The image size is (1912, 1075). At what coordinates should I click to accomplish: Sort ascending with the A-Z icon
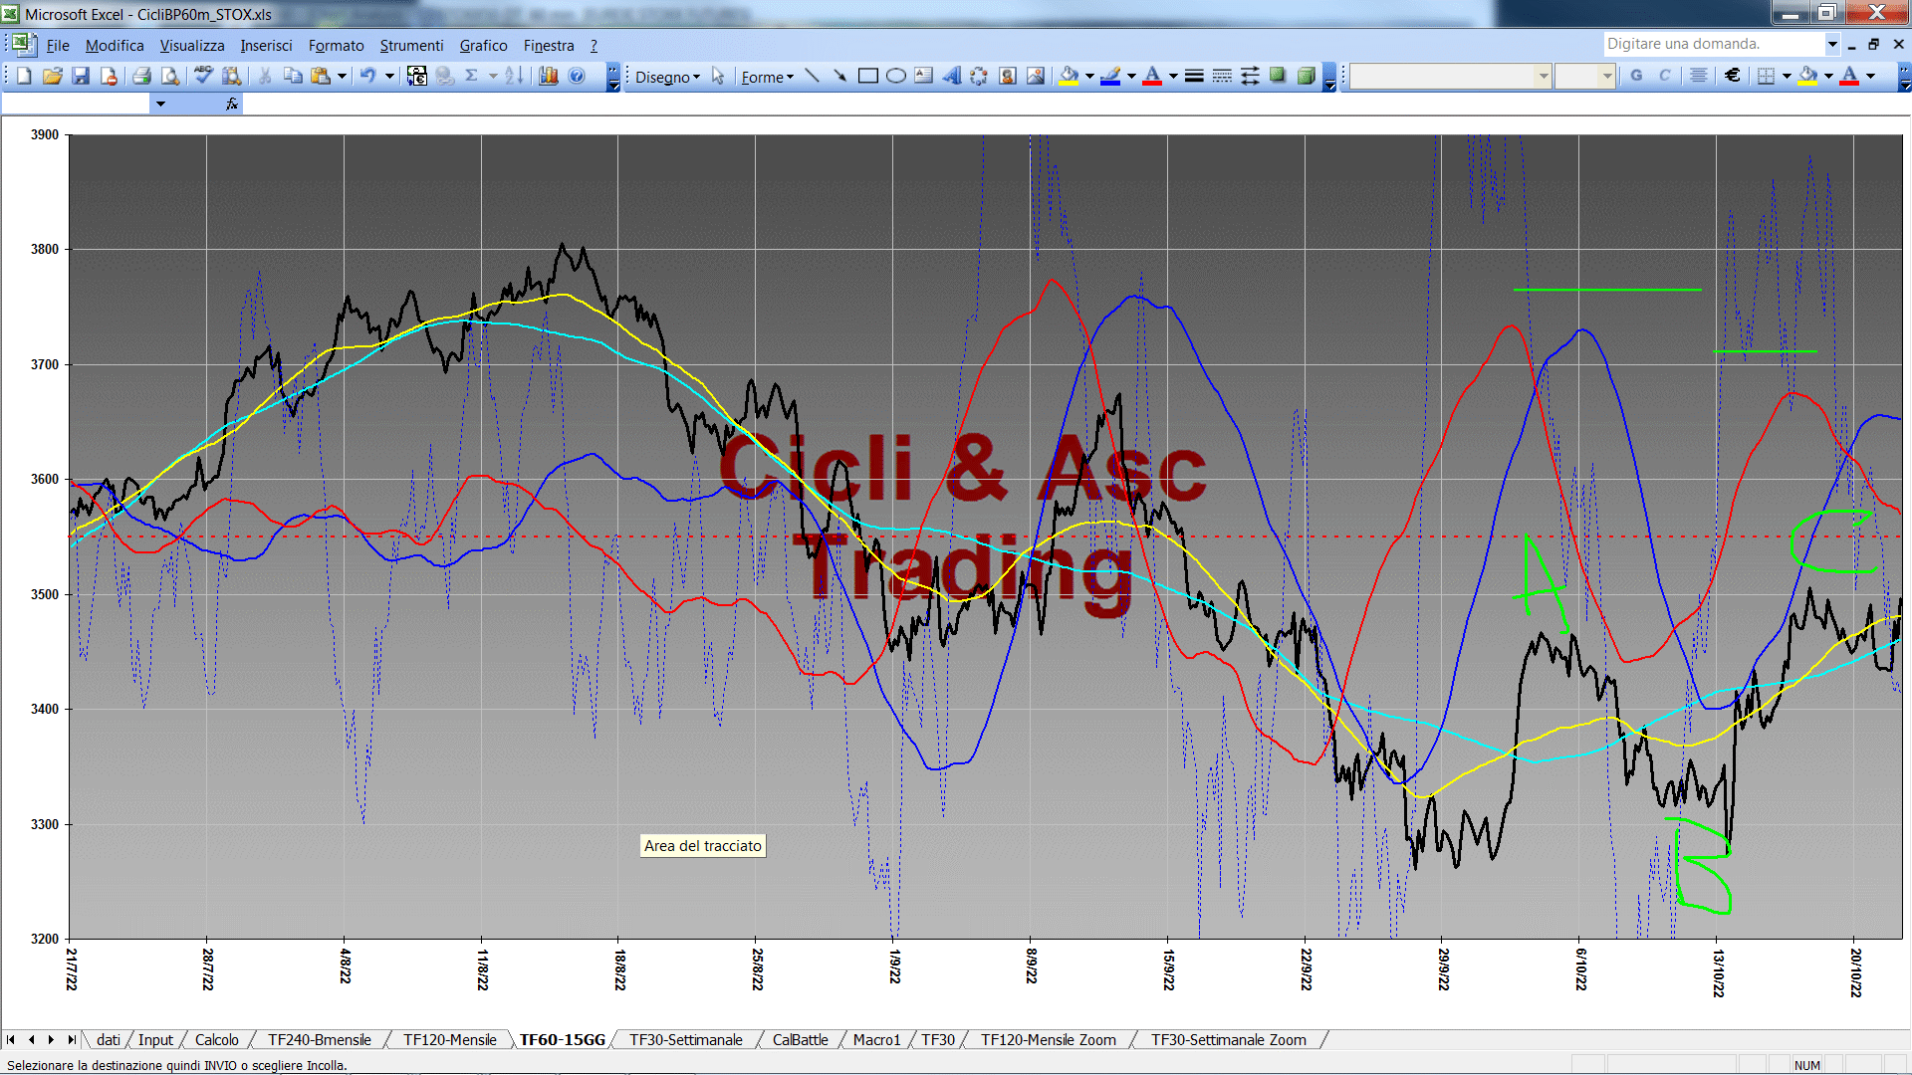[514, 76]
